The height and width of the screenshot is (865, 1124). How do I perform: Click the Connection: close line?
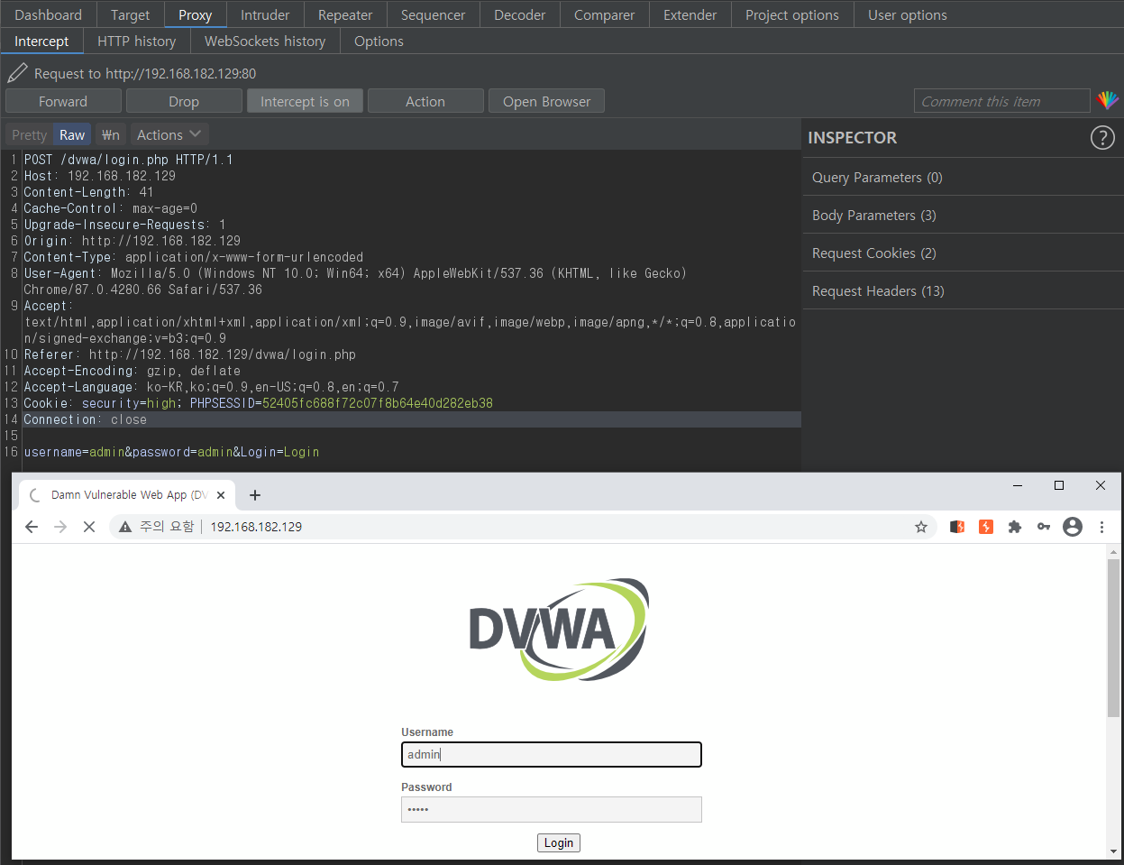click(x=85, y=419)
